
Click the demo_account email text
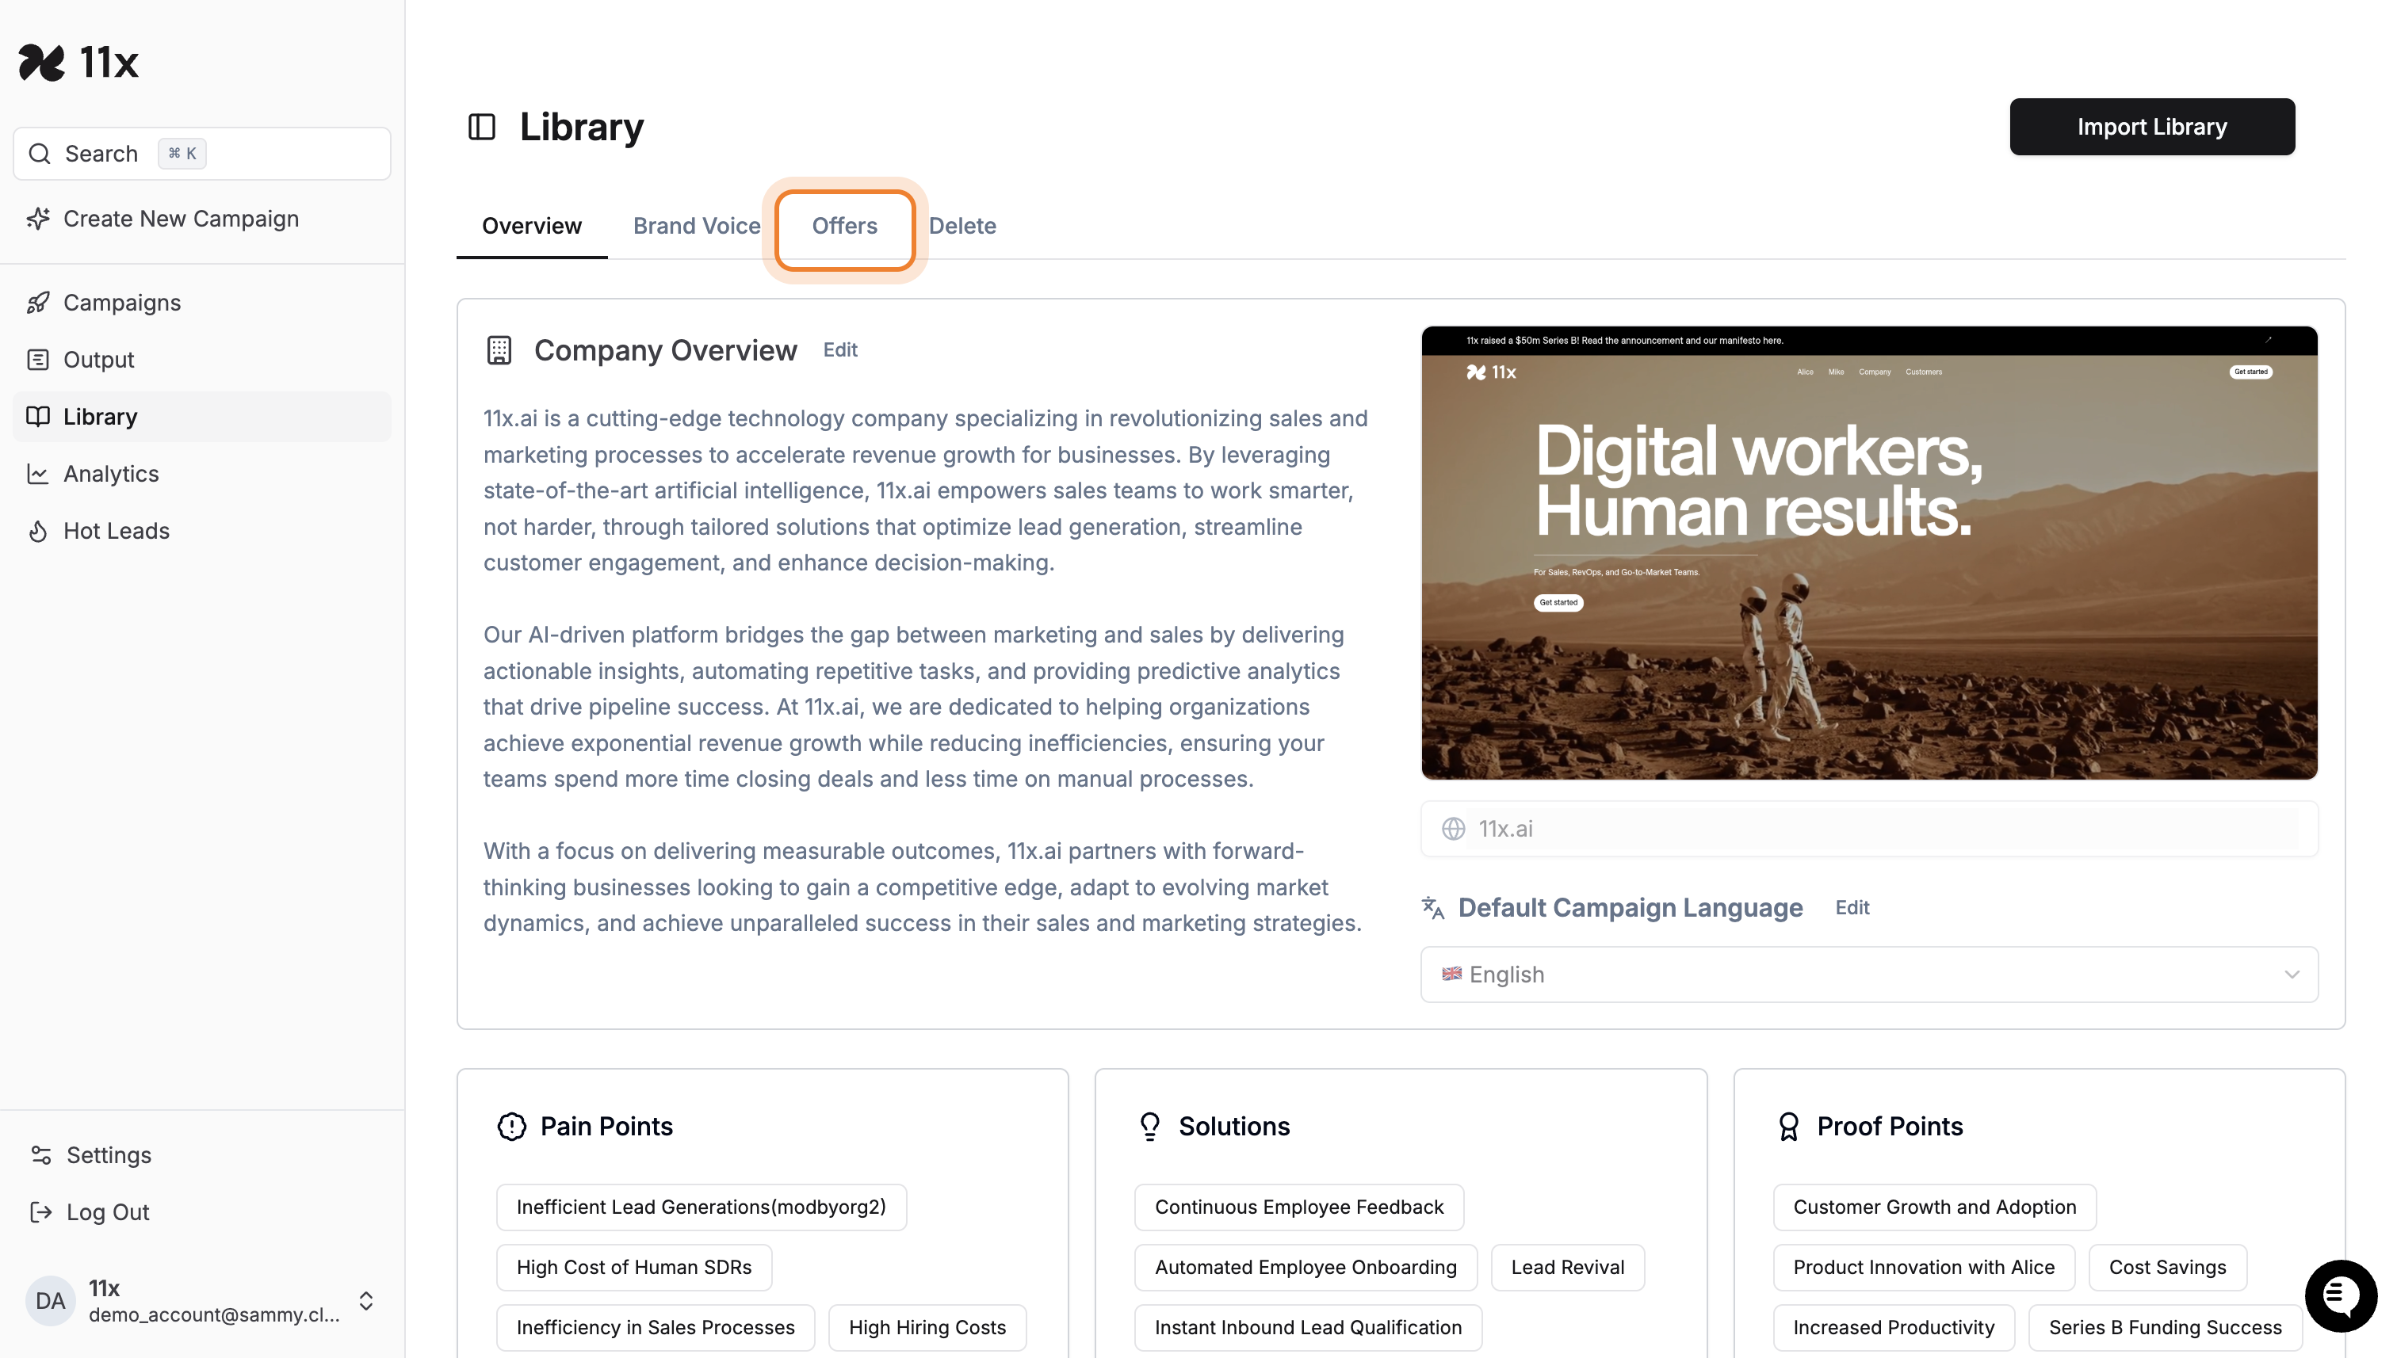215,1314
